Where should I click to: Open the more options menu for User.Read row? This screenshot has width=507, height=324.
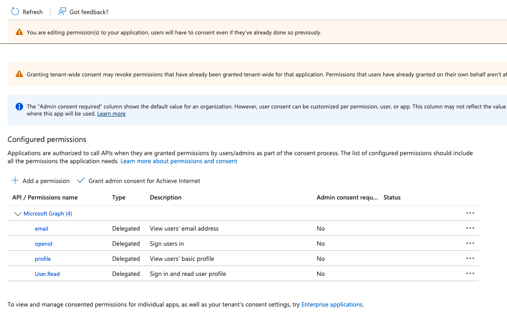click(x=470, y=274)
